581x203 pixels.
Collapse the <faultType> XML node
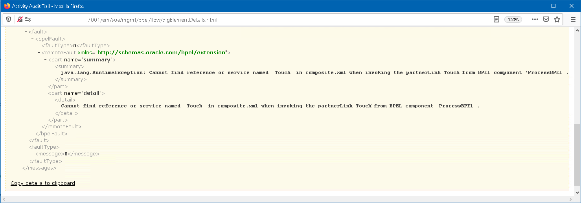click(x=26, y=147)
